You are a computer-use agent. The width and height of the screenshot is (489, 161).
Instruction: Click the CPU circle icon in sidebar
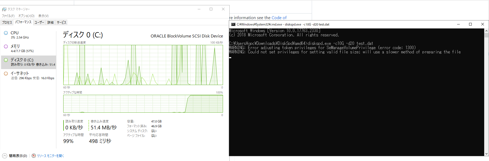(x=6, y=33)
